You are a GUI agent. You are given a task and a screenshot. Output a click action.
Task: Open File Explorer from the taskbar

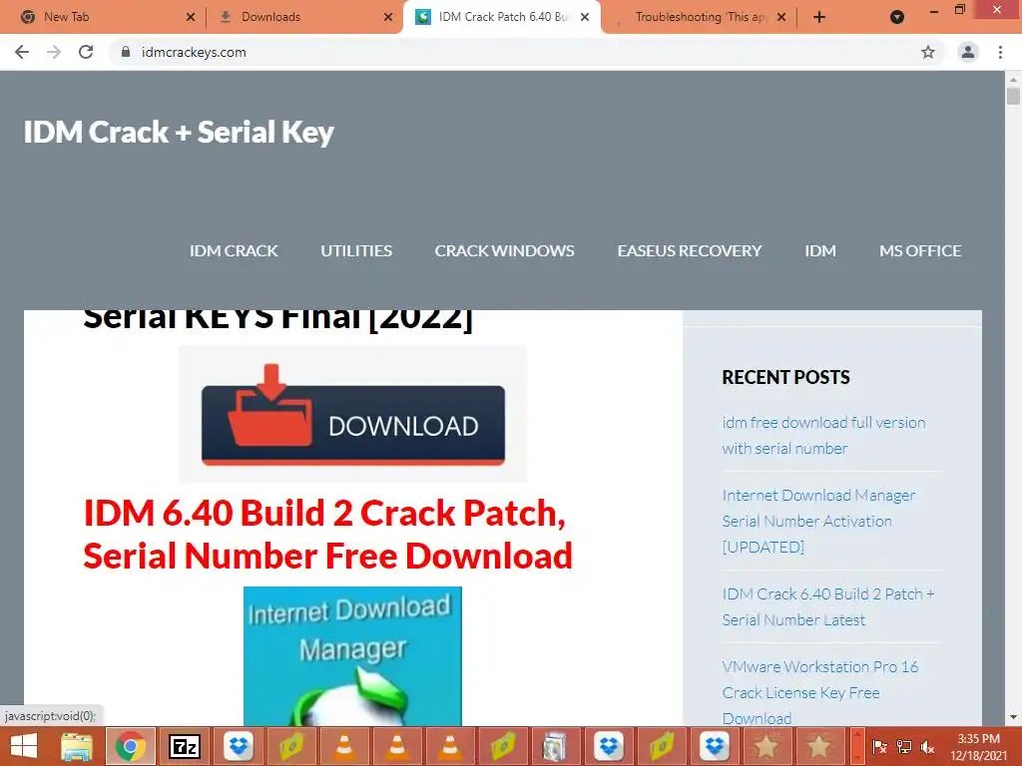(x=77, y=746)
